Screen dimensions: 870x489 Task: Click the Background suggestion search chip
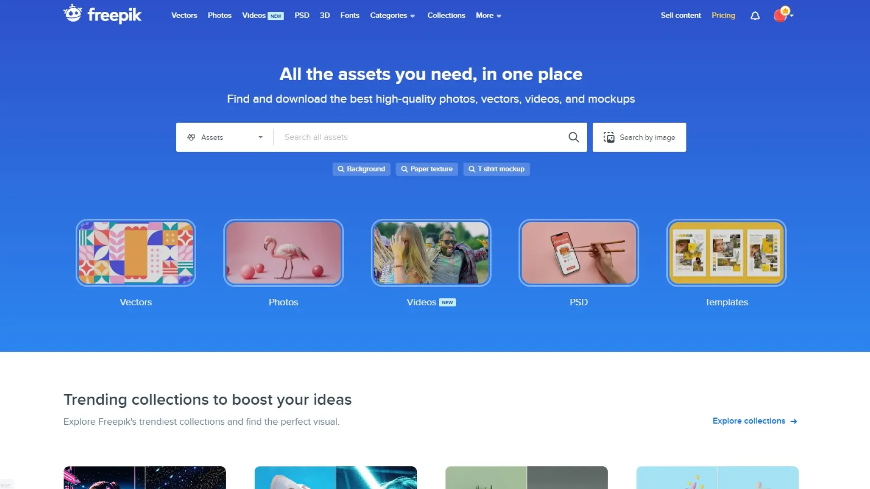click(361, 169)
